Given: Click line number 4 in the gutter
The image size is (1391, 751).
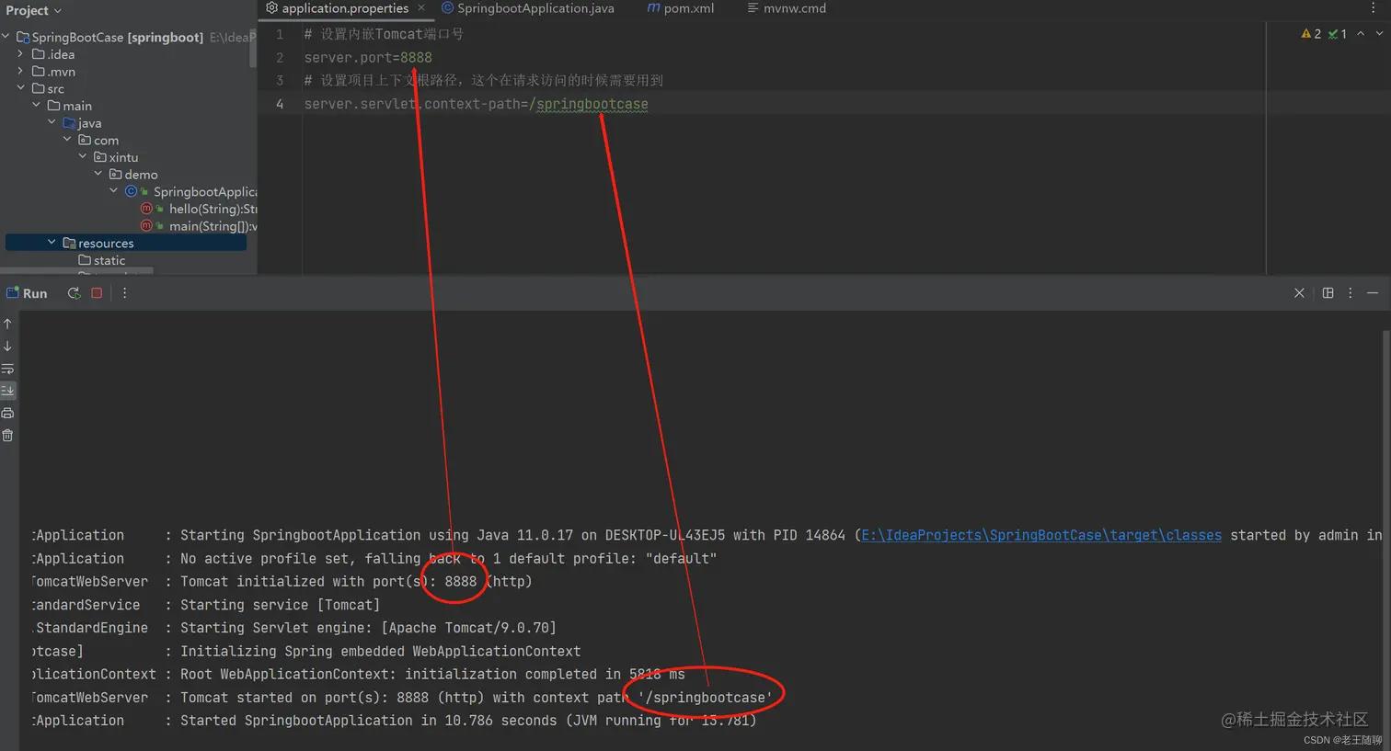Looking at the screenshot, I should click(280, 104).
